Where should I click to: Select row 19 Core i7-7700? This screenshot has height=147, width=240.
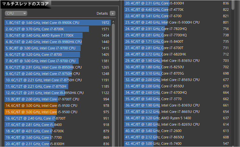(x=58, y=137)
